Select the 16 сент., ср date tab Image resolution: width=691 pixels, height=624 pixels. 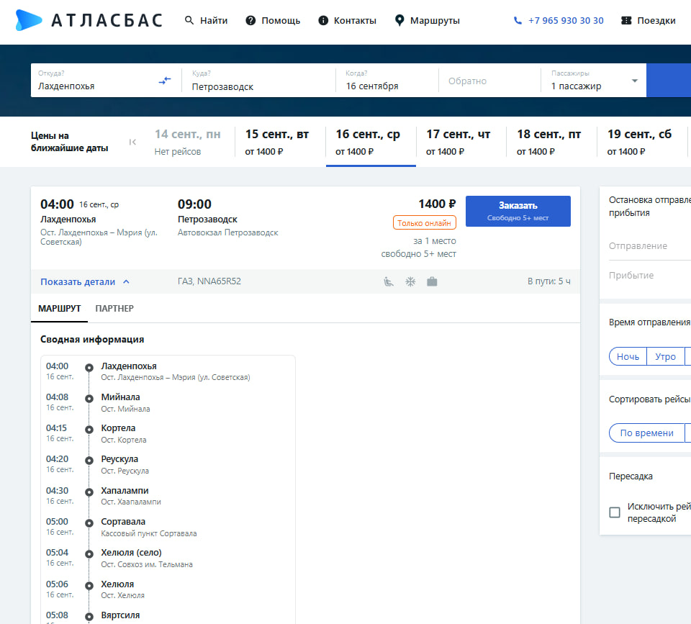coord(371,142)
